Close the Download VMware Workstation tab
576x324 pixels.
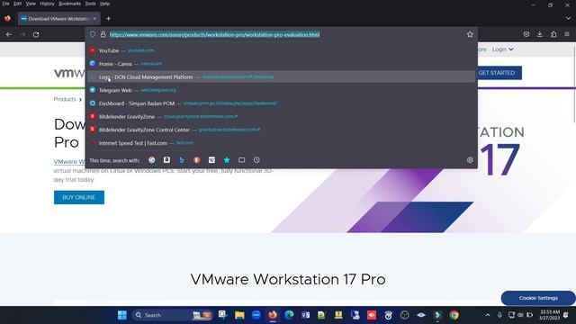pyautogui.click(x=94, y=18)
